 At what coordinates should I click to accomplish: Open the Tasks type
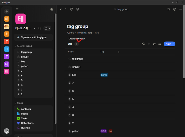click(x=33, y=118)
